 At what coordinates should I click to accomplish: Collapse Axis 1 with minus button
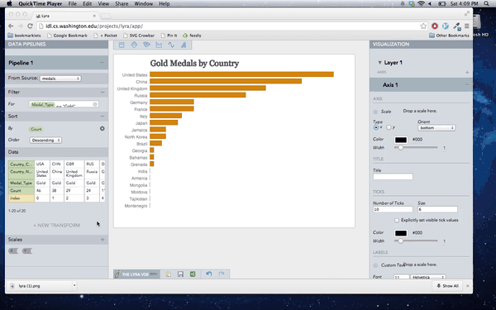tap(466, 85)
